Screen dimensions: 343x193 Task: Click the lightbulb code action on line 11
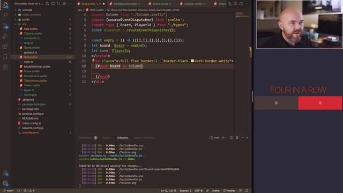(x=93, y=61)
